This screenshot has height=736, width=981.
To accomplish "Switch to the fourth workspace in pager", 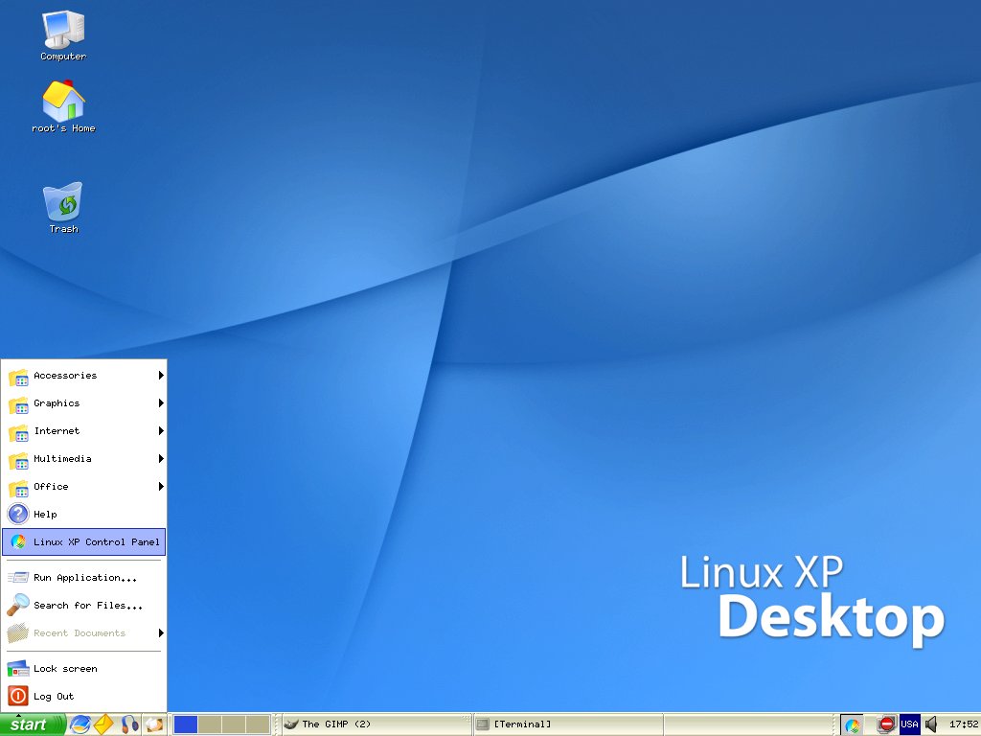I will tap(257, 724).
